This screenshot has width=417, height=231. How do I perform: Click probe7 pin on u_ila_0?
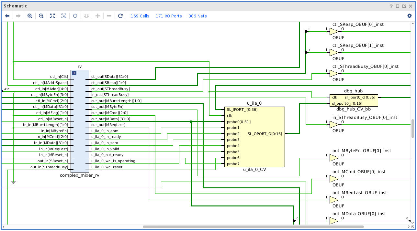click(233, 164)
